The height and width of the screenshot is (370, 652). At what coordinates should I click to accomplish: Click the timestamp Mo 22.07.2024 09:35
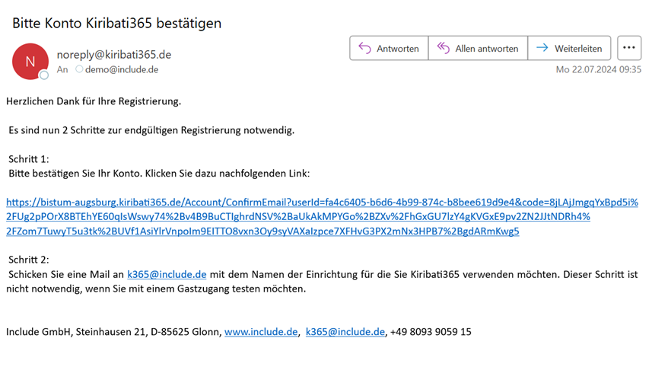pos(599,69)
